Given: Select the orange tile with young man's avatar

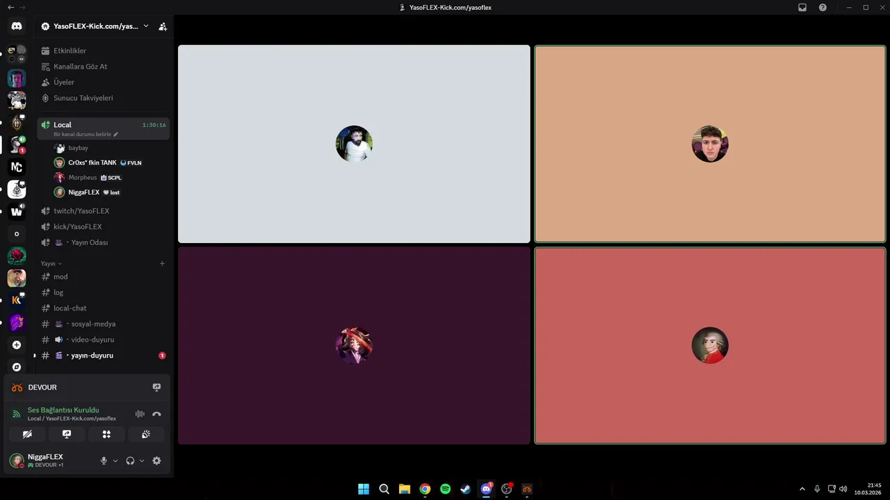Looking at the screenshot, I should (710, 144).
